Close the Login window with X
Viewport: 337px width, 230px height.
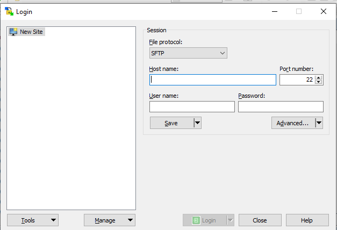pos(324,11)
